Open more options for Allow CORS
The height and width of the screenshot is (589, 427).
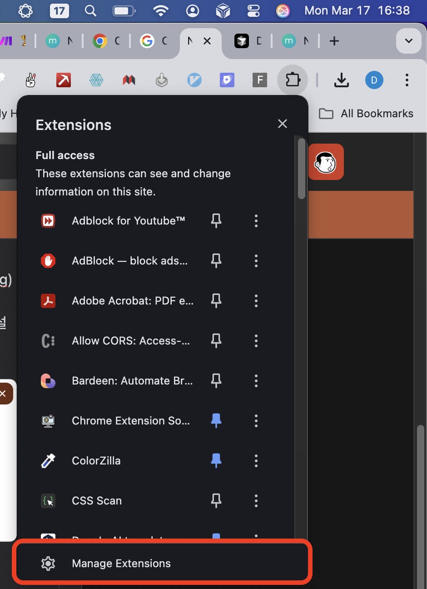pos(256,341)
